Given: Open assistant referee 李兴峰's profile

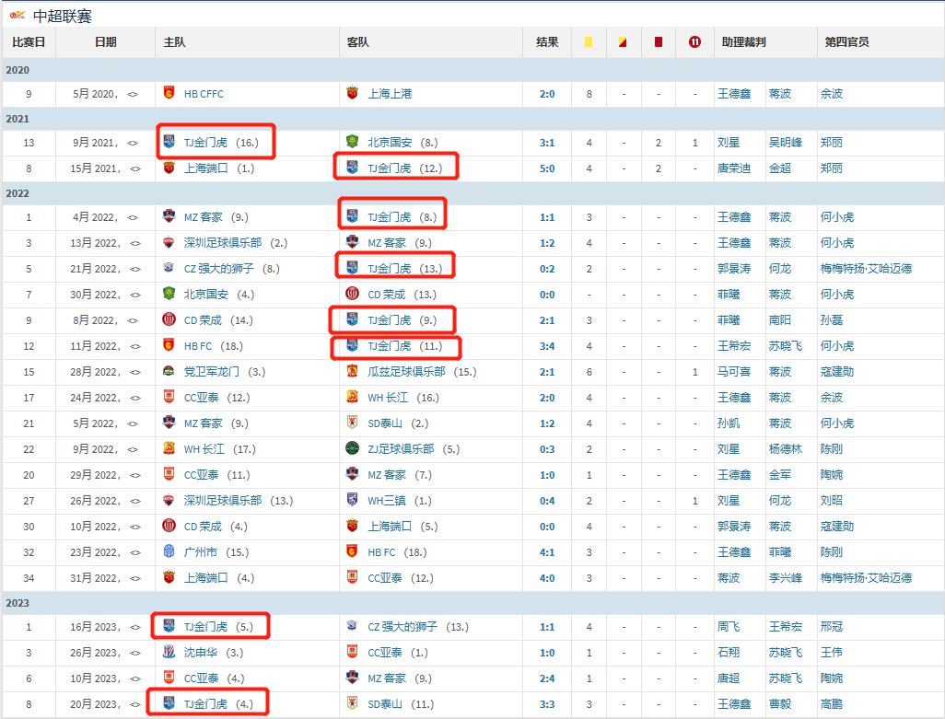Looking at the screenshot, I should (786, 578).
